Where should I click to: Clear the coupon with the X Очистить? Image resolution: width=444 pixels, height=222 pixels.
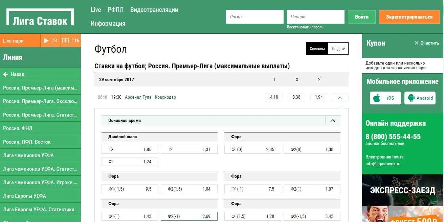coord(426,43)
